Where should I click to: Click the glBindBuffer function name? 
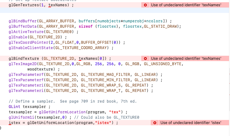pos(23,21)
